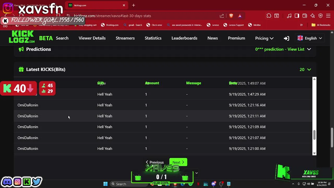Open the Search nav item
This screenshot has width=334, height=188.
click(x=62, y=38)
